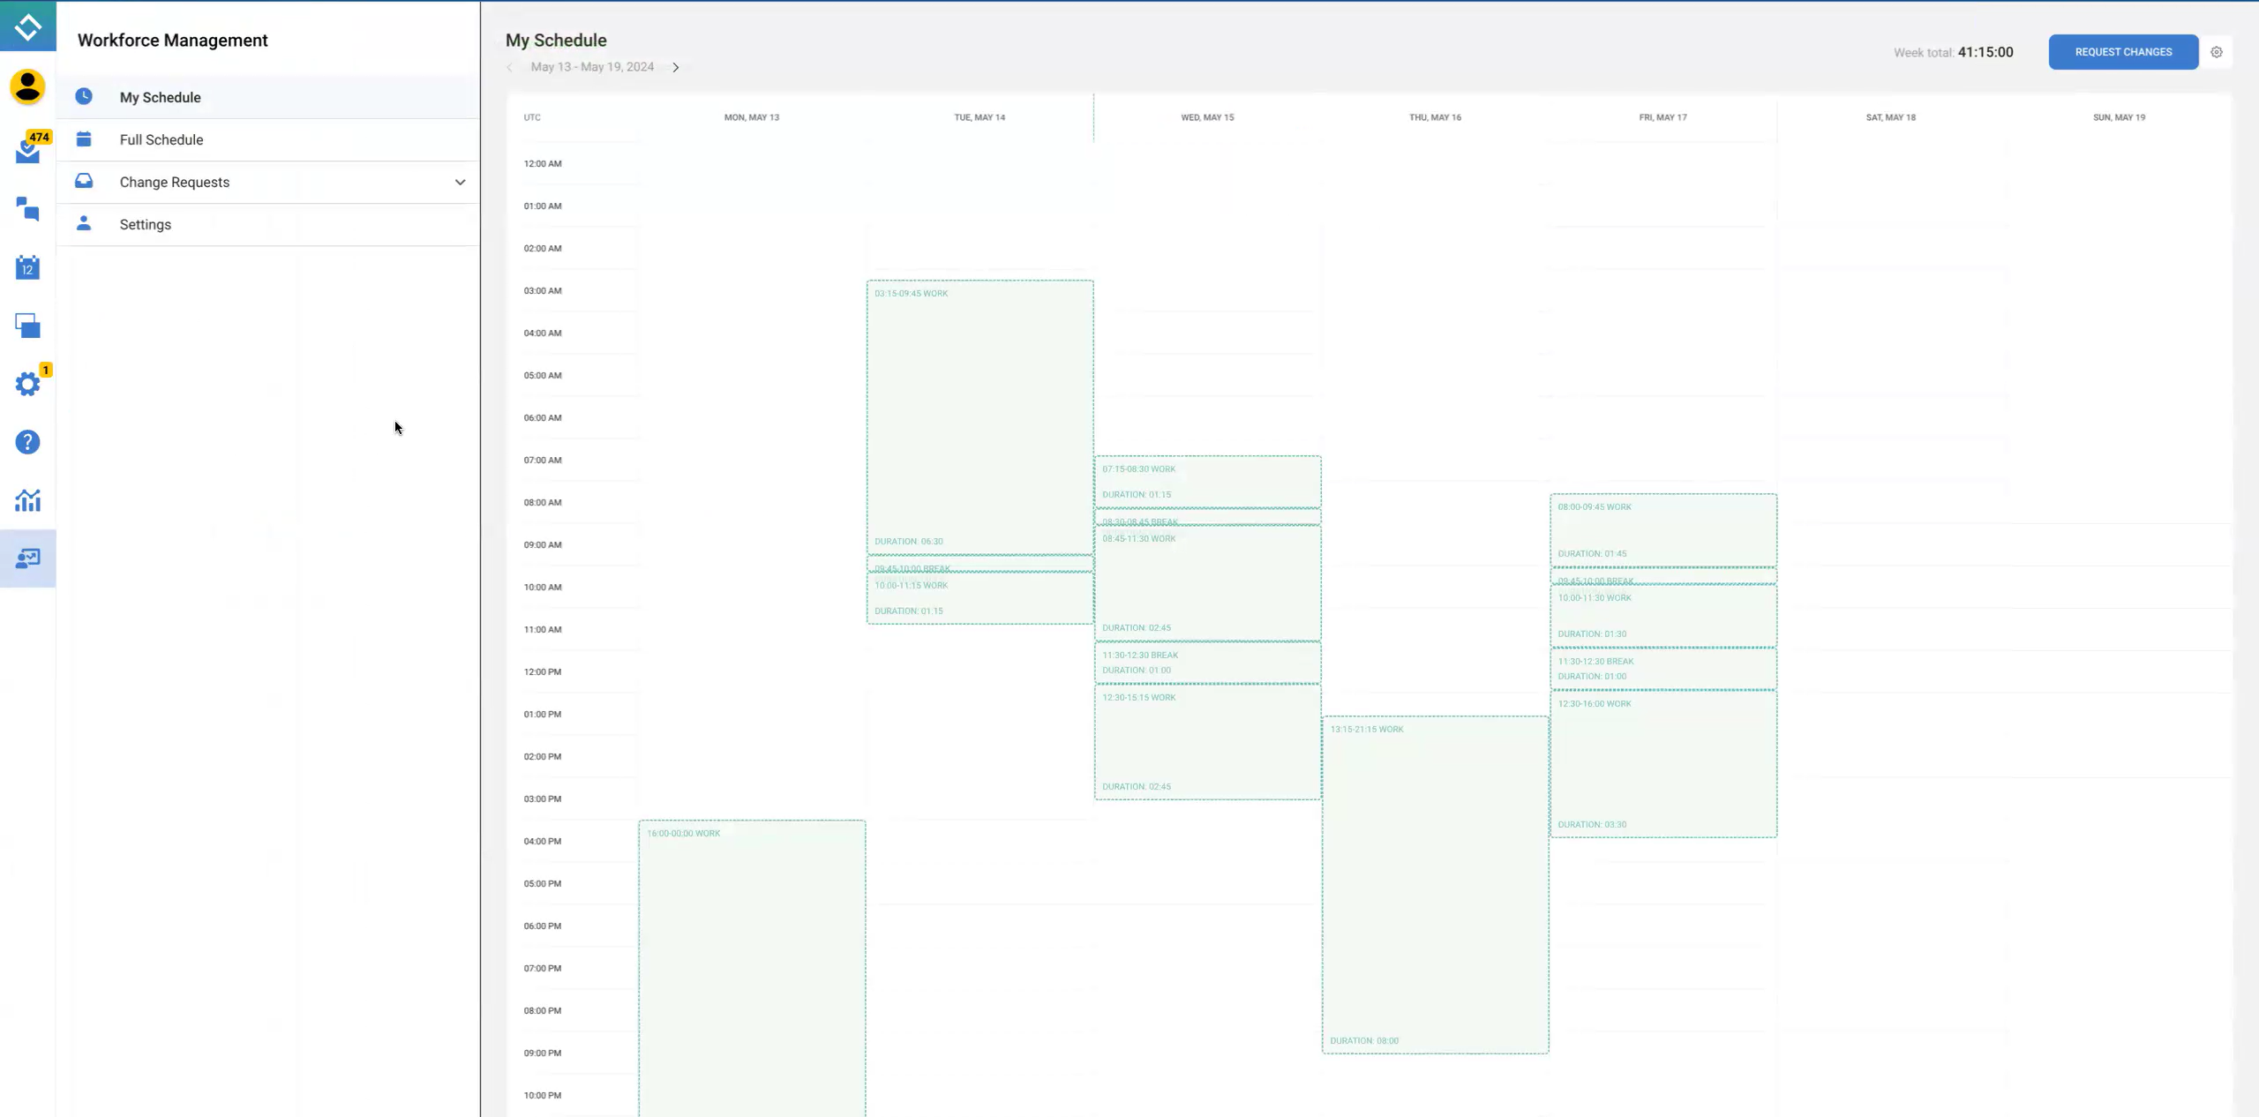Open the calendar sidebar icon
This screenshot has height=1117, width=2259.
(27, 267)
